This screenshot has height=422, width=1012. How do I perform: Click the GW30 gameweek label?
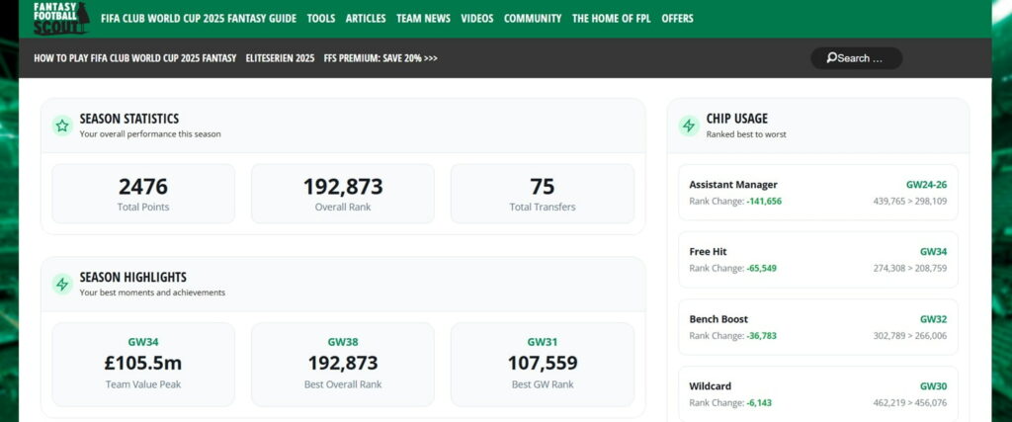(x=933, y=386)
